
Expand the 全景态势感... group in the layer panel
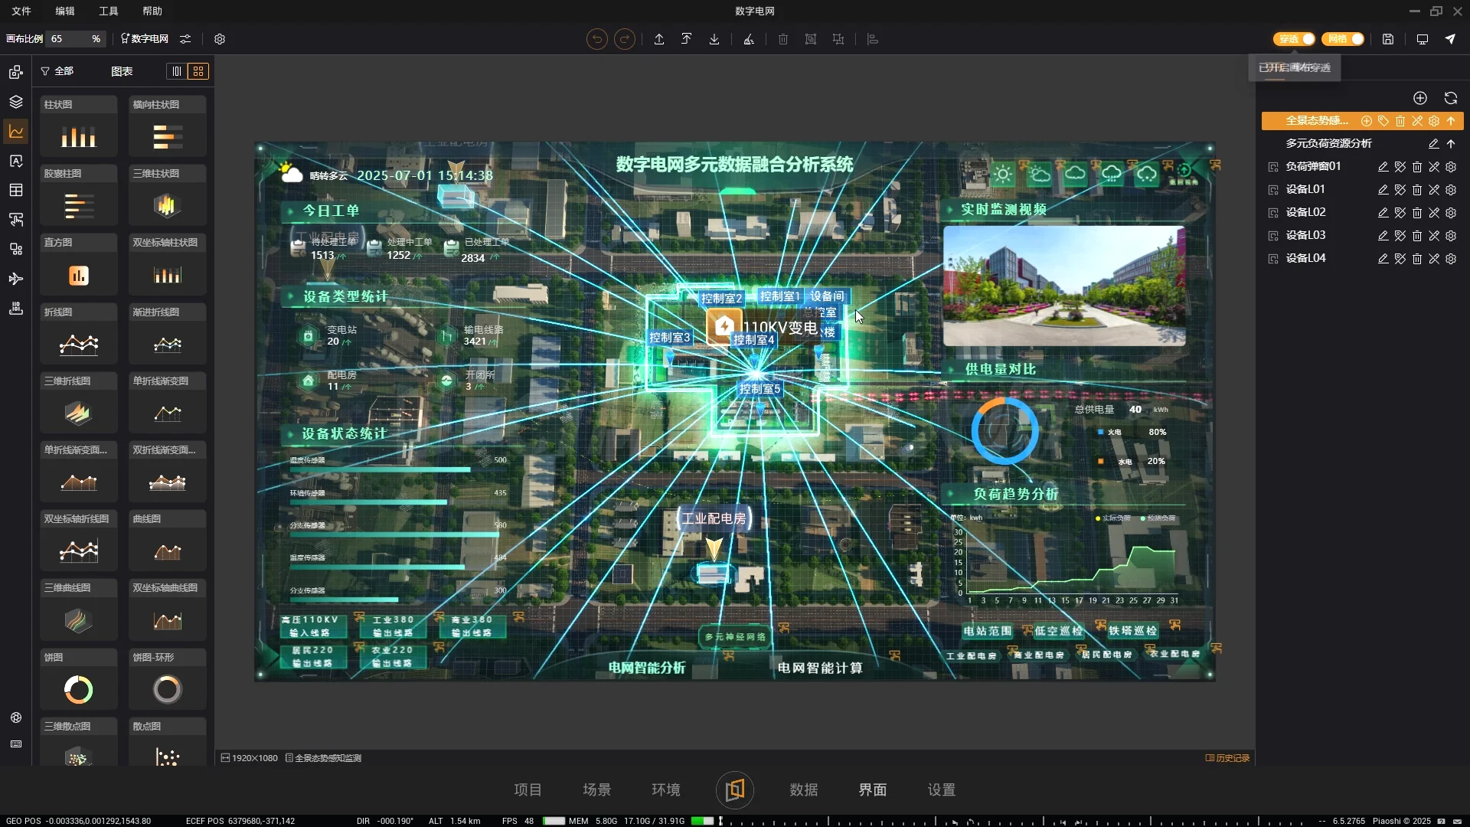pos(1452,121)
